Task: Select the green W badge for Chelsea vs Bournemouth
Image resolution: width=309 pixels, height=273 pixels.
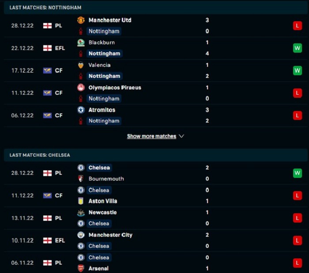Action: click(298, 173)
